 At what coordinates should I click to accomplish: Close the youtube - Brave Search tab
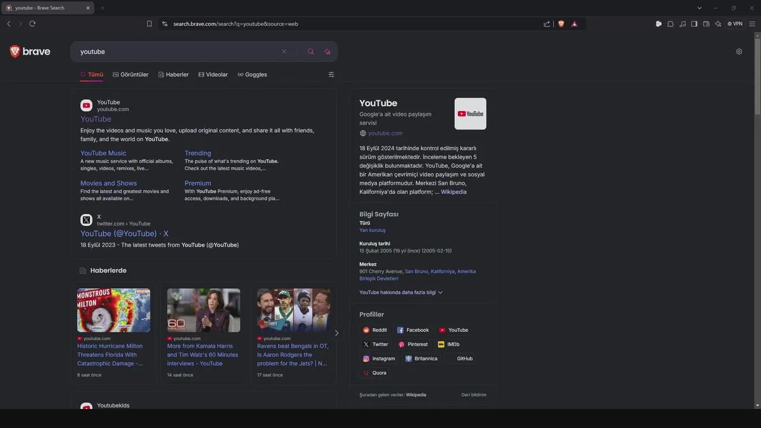tap(88, 8)
